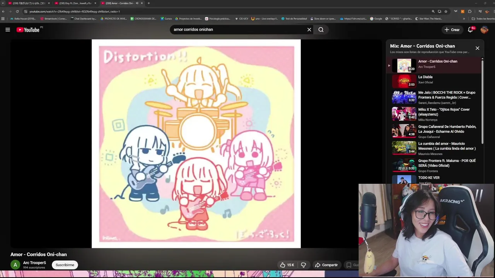495x278 pixels.
Task: Mute the audio icon on Amor tab
Action: click(x=137, y=3)
